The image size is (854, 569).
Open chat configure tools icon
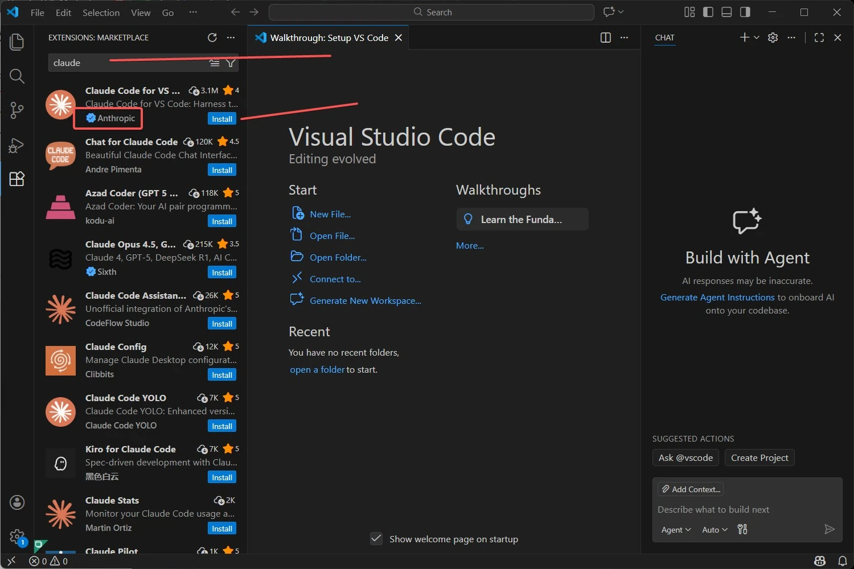click(x=742, y=530)
